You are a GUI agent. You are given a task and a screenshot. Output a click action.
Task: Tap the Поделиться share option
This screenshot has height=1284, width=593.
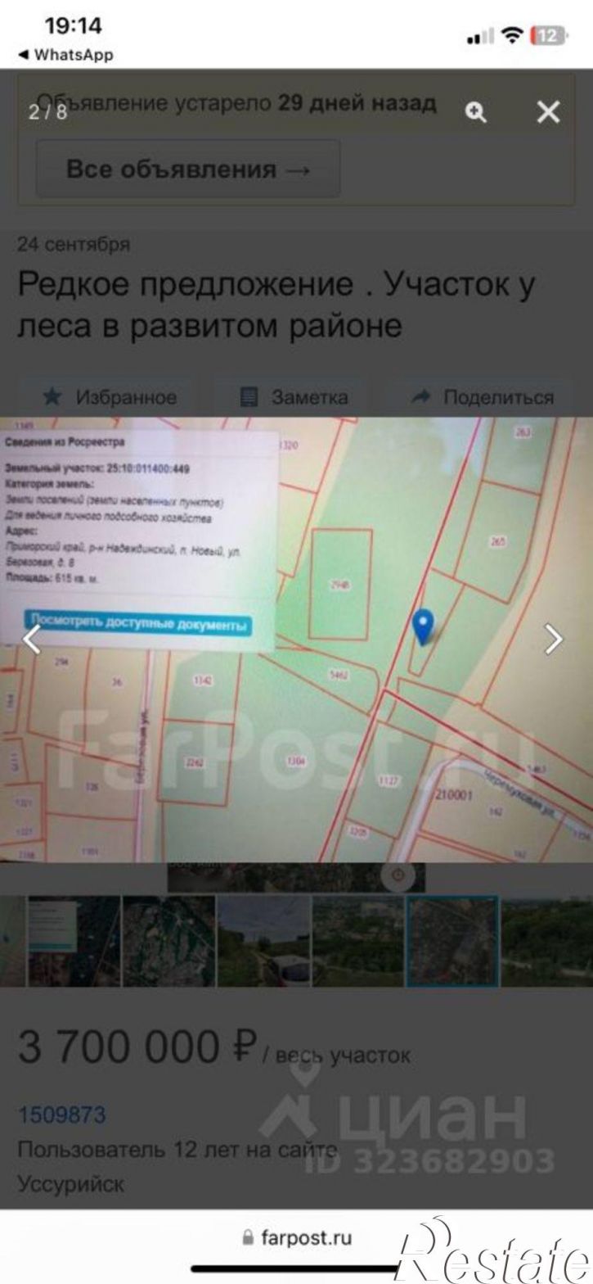(483, 397)
